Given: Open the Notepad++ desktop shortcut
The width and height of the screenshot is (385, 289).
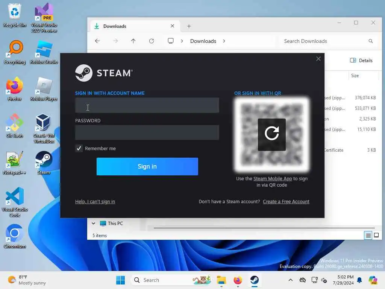Looking at the screenshot, I should [15, 163].
